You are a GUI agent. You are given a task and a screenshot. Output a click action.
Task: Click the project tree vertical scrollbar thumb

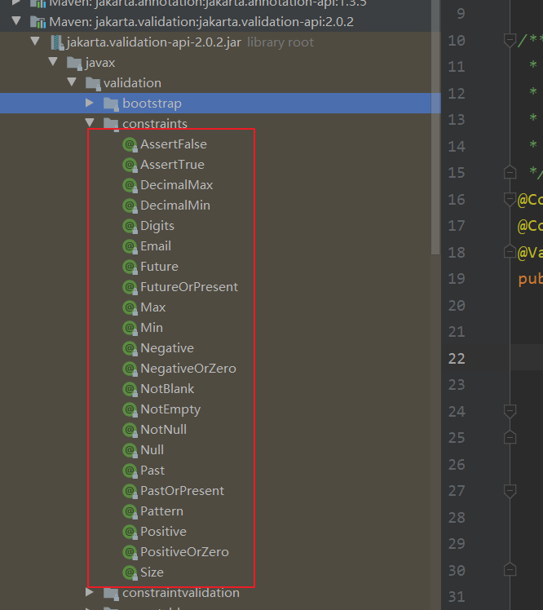(435, 126)
